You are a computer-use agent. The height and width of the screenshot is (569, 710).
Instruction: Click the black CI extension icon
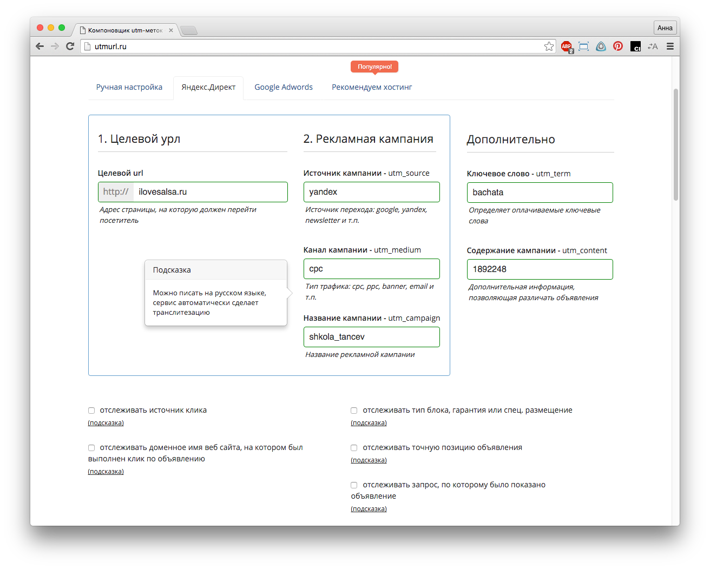(635, 47)
